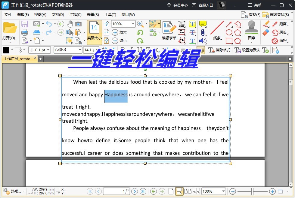
Task: Select the 工作汇报_rotate document tab
Action: point(17,59)
